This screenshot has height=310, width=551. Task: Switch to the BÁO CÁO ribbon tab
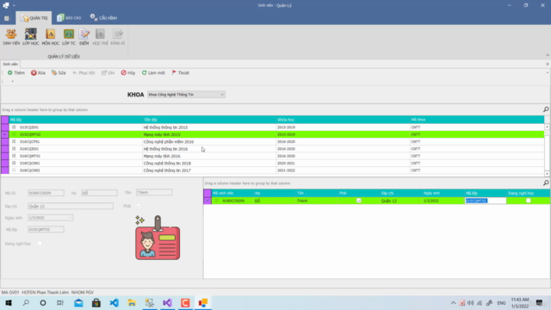[x=69, y=18]
